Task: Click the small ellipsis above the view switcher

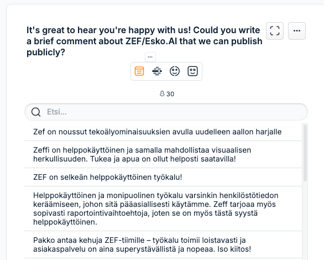Action: [150, 57]
